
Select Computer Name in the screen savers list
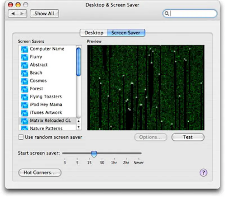(47, 49)
